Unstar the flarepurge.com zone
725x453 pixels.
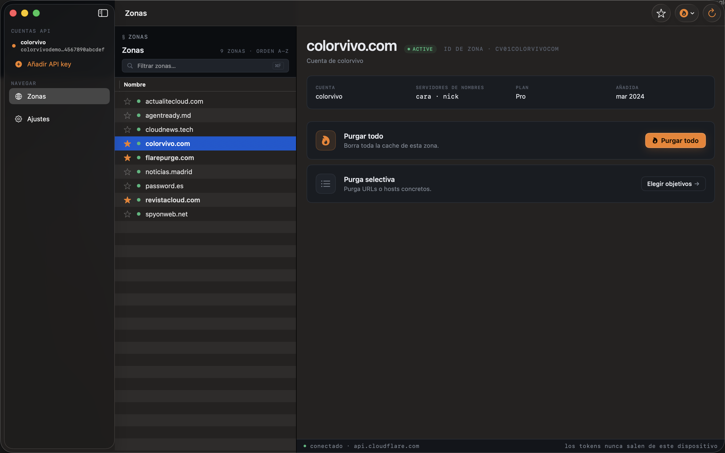pyautogui.click(x=127, y=158)
